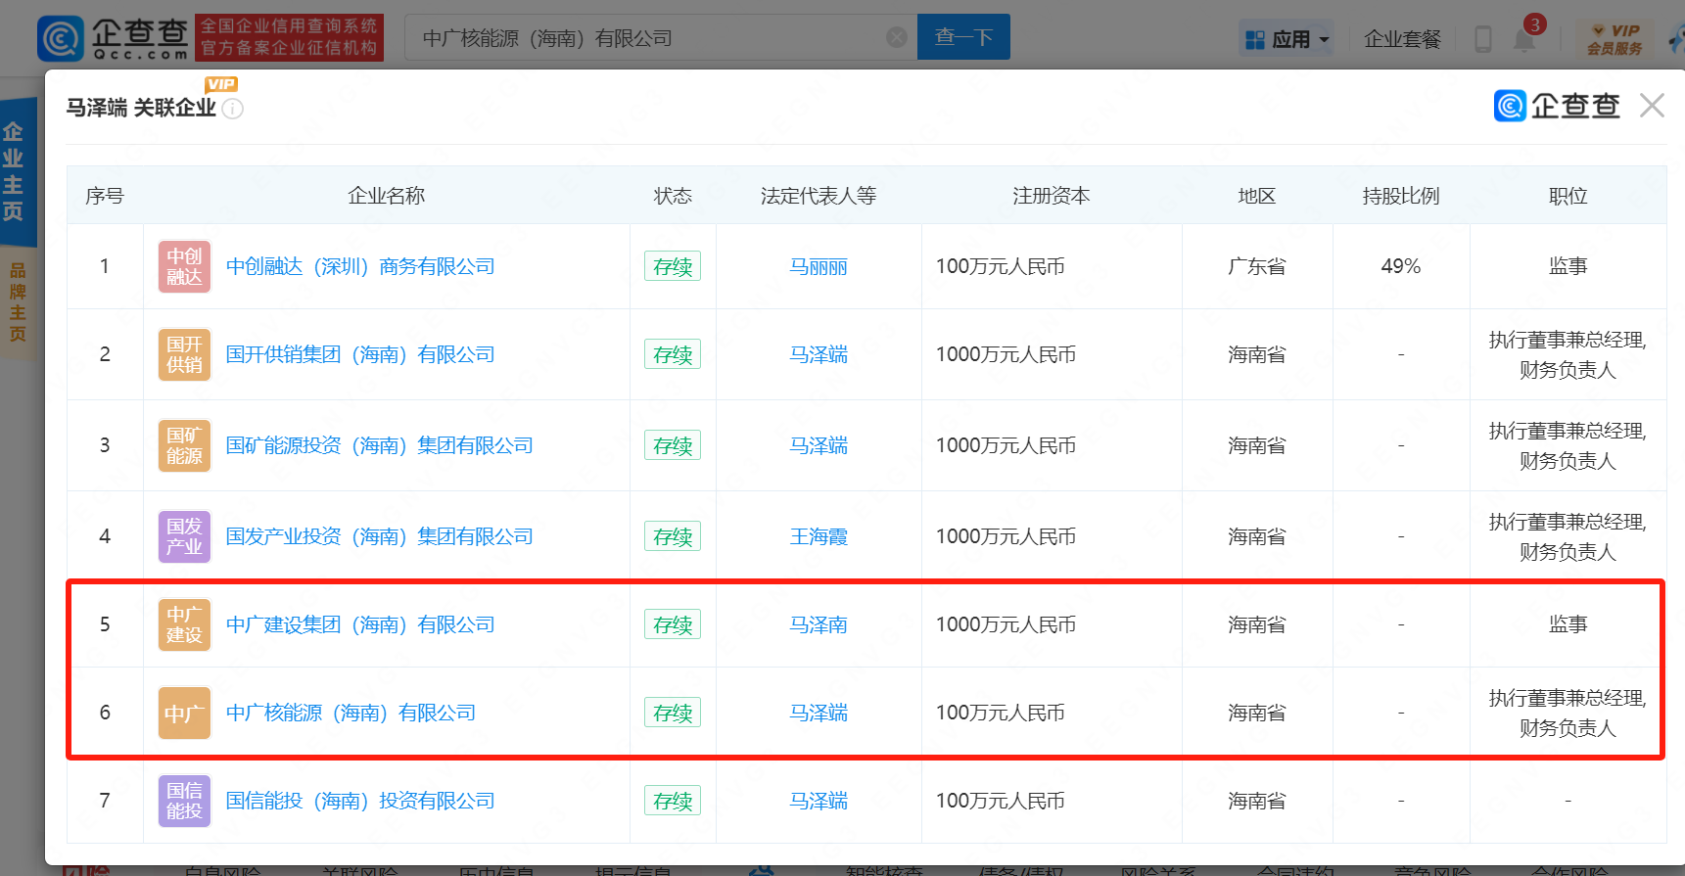Open legal representative 马泽南

tap(819, 624)
